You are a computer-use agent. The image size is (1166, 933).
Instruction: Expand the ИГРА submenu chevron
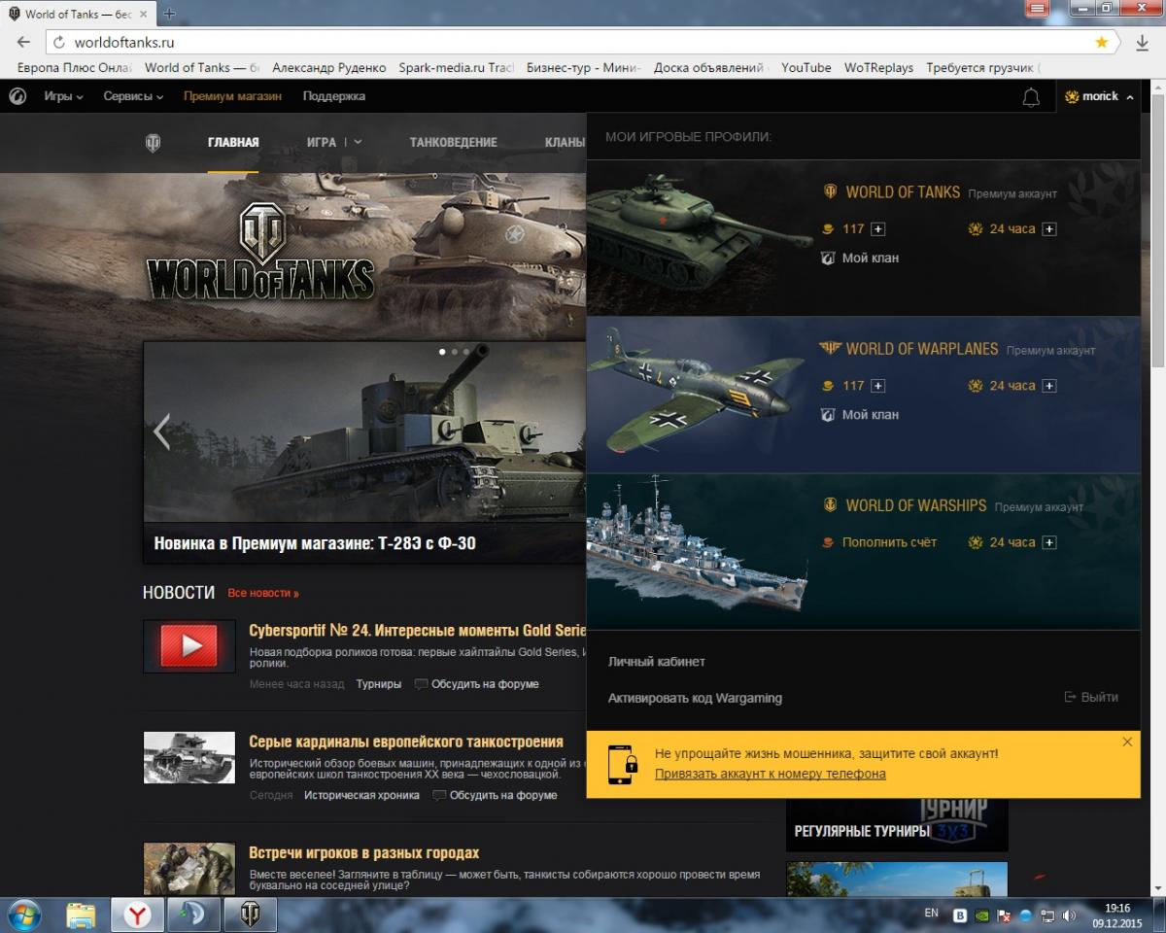(358, 142)
